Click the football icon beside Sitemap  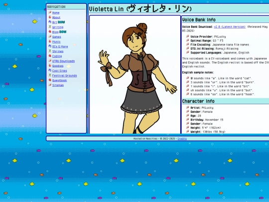(50, 85)
